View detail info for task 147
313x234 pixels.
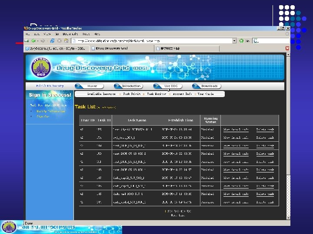(236, 178)
